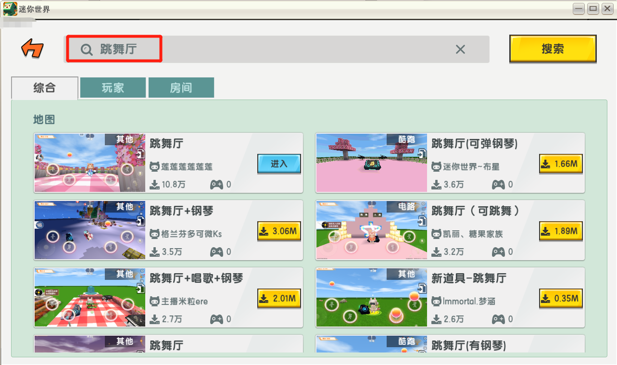Screen dimensions: 617x365
Task: Click author avatar icon beside 莲莲莲莲莲莲
Action: click(155, 167)
